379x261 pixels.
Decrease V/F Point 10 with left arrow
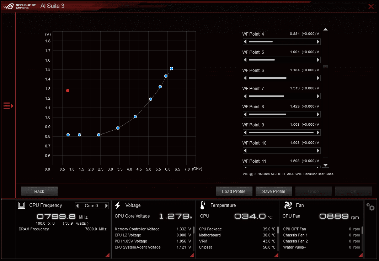coord(245,151)
